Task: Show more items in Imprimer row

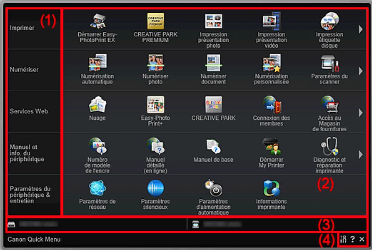Action: click(x=361, y=29)
